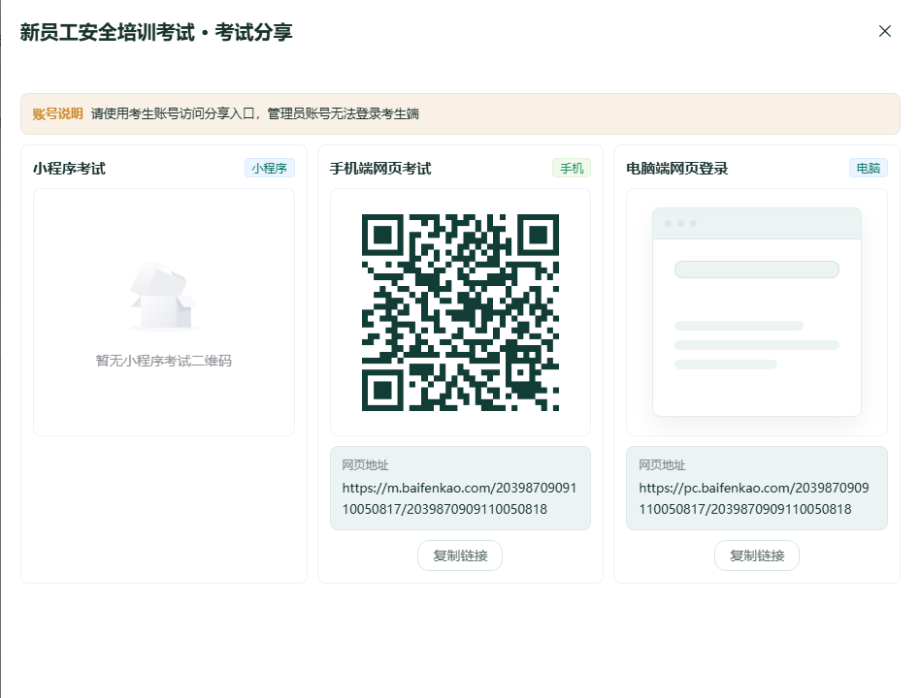Click the dialog title 新员工安全培训考试

[108, 32]
